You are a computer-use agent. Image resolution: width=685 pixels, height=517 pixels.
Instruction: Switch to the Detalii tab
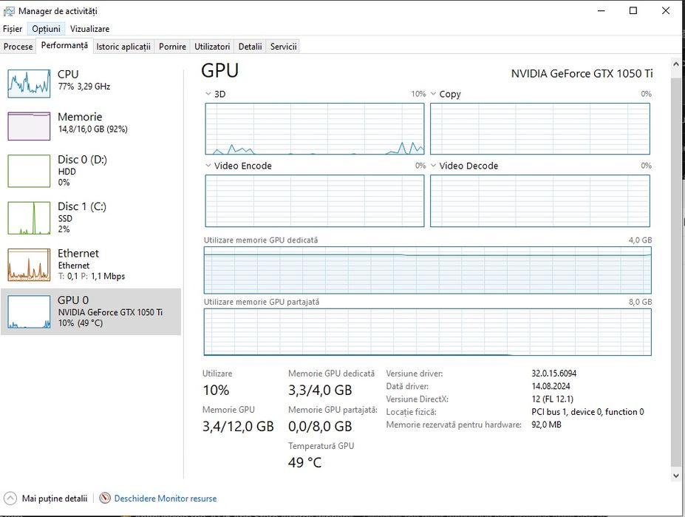(x=250, y=47)
